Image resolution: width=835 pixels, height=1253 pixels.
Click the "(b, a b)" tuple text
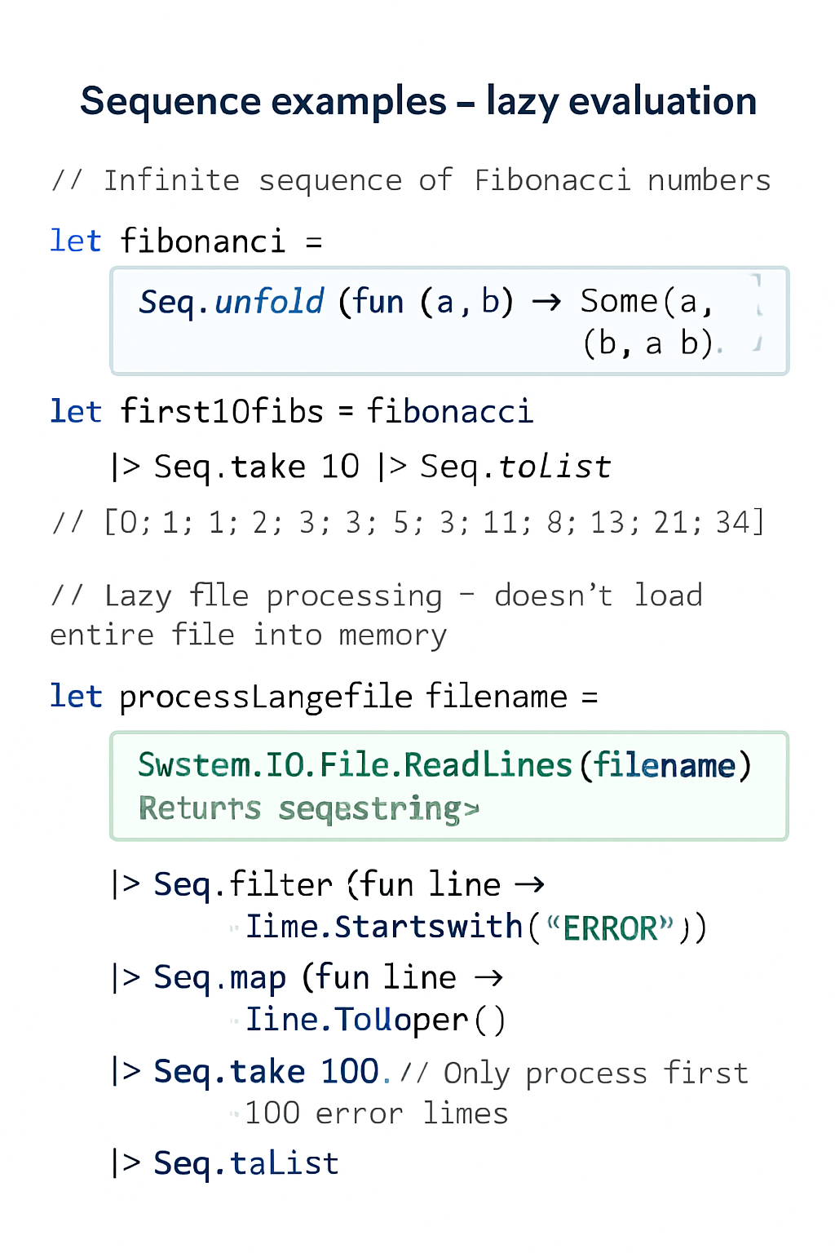click(x=648, y=343)
